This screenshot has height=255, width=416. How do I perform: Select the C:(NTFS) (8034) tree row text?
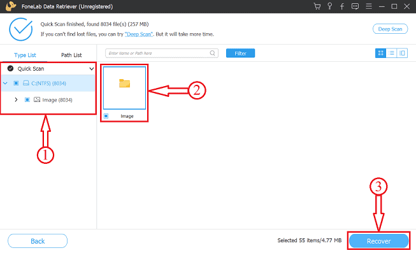click(48, 84)
